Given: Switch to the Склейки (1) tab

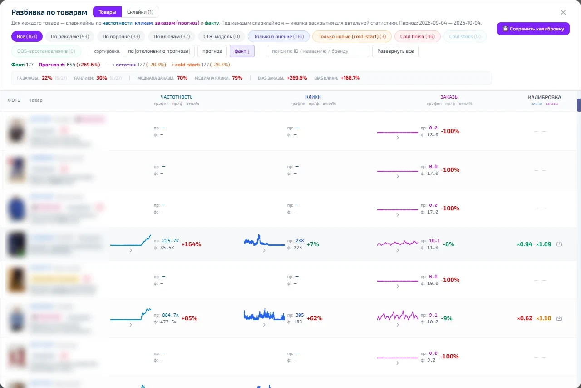Looking at the screenshot, I should (140, 12).
